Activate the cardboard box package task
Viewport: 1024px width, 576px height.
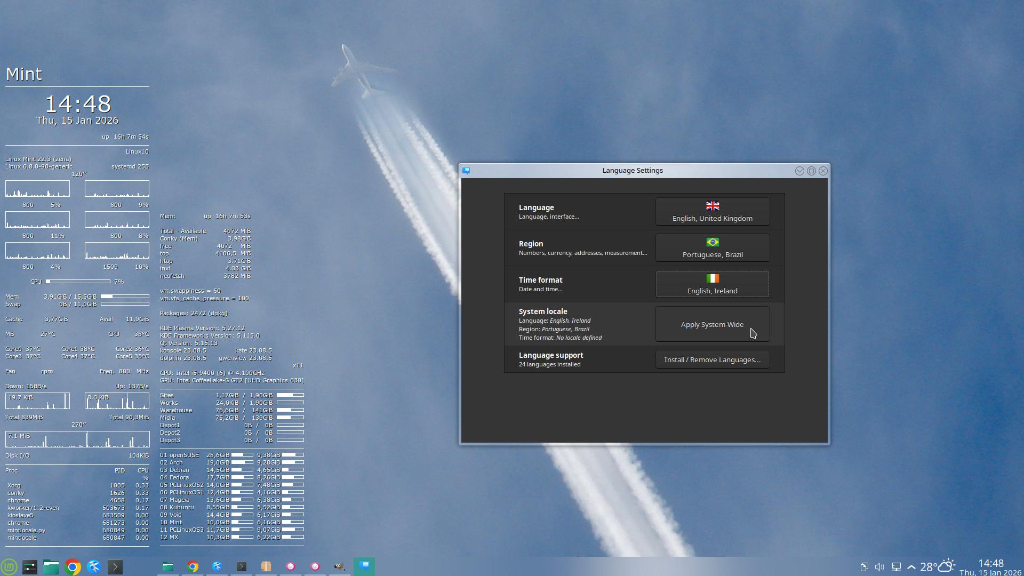[266, 566]
